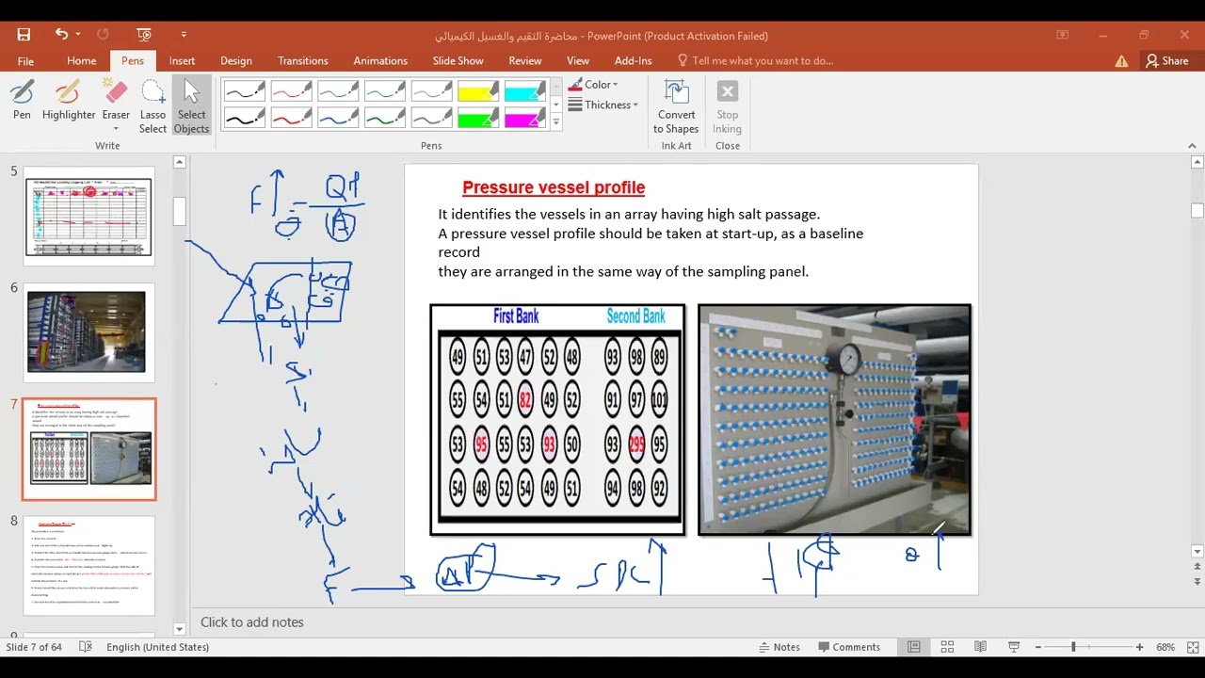The width and height of the screenshot is (1205, 678).
Task: Open the pen Color dropdown
Action: pos(593,85)
